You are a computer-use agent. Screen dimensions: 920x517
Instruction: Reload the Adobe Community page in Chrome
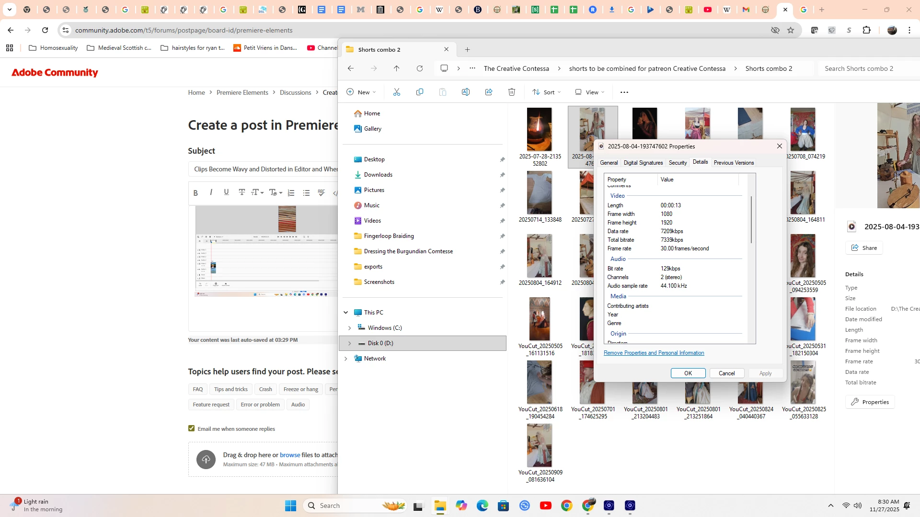click(x=45, y=30)
